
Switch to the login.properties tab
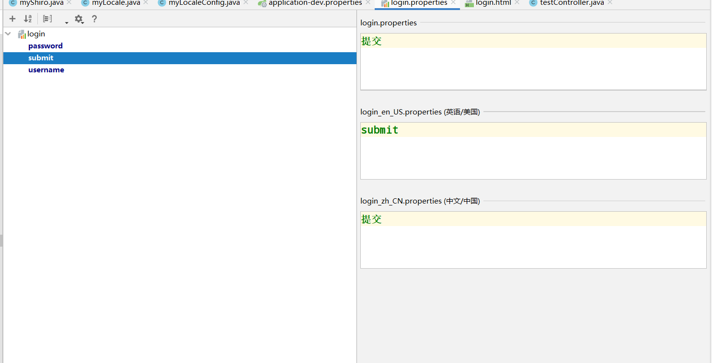[419, 3]
